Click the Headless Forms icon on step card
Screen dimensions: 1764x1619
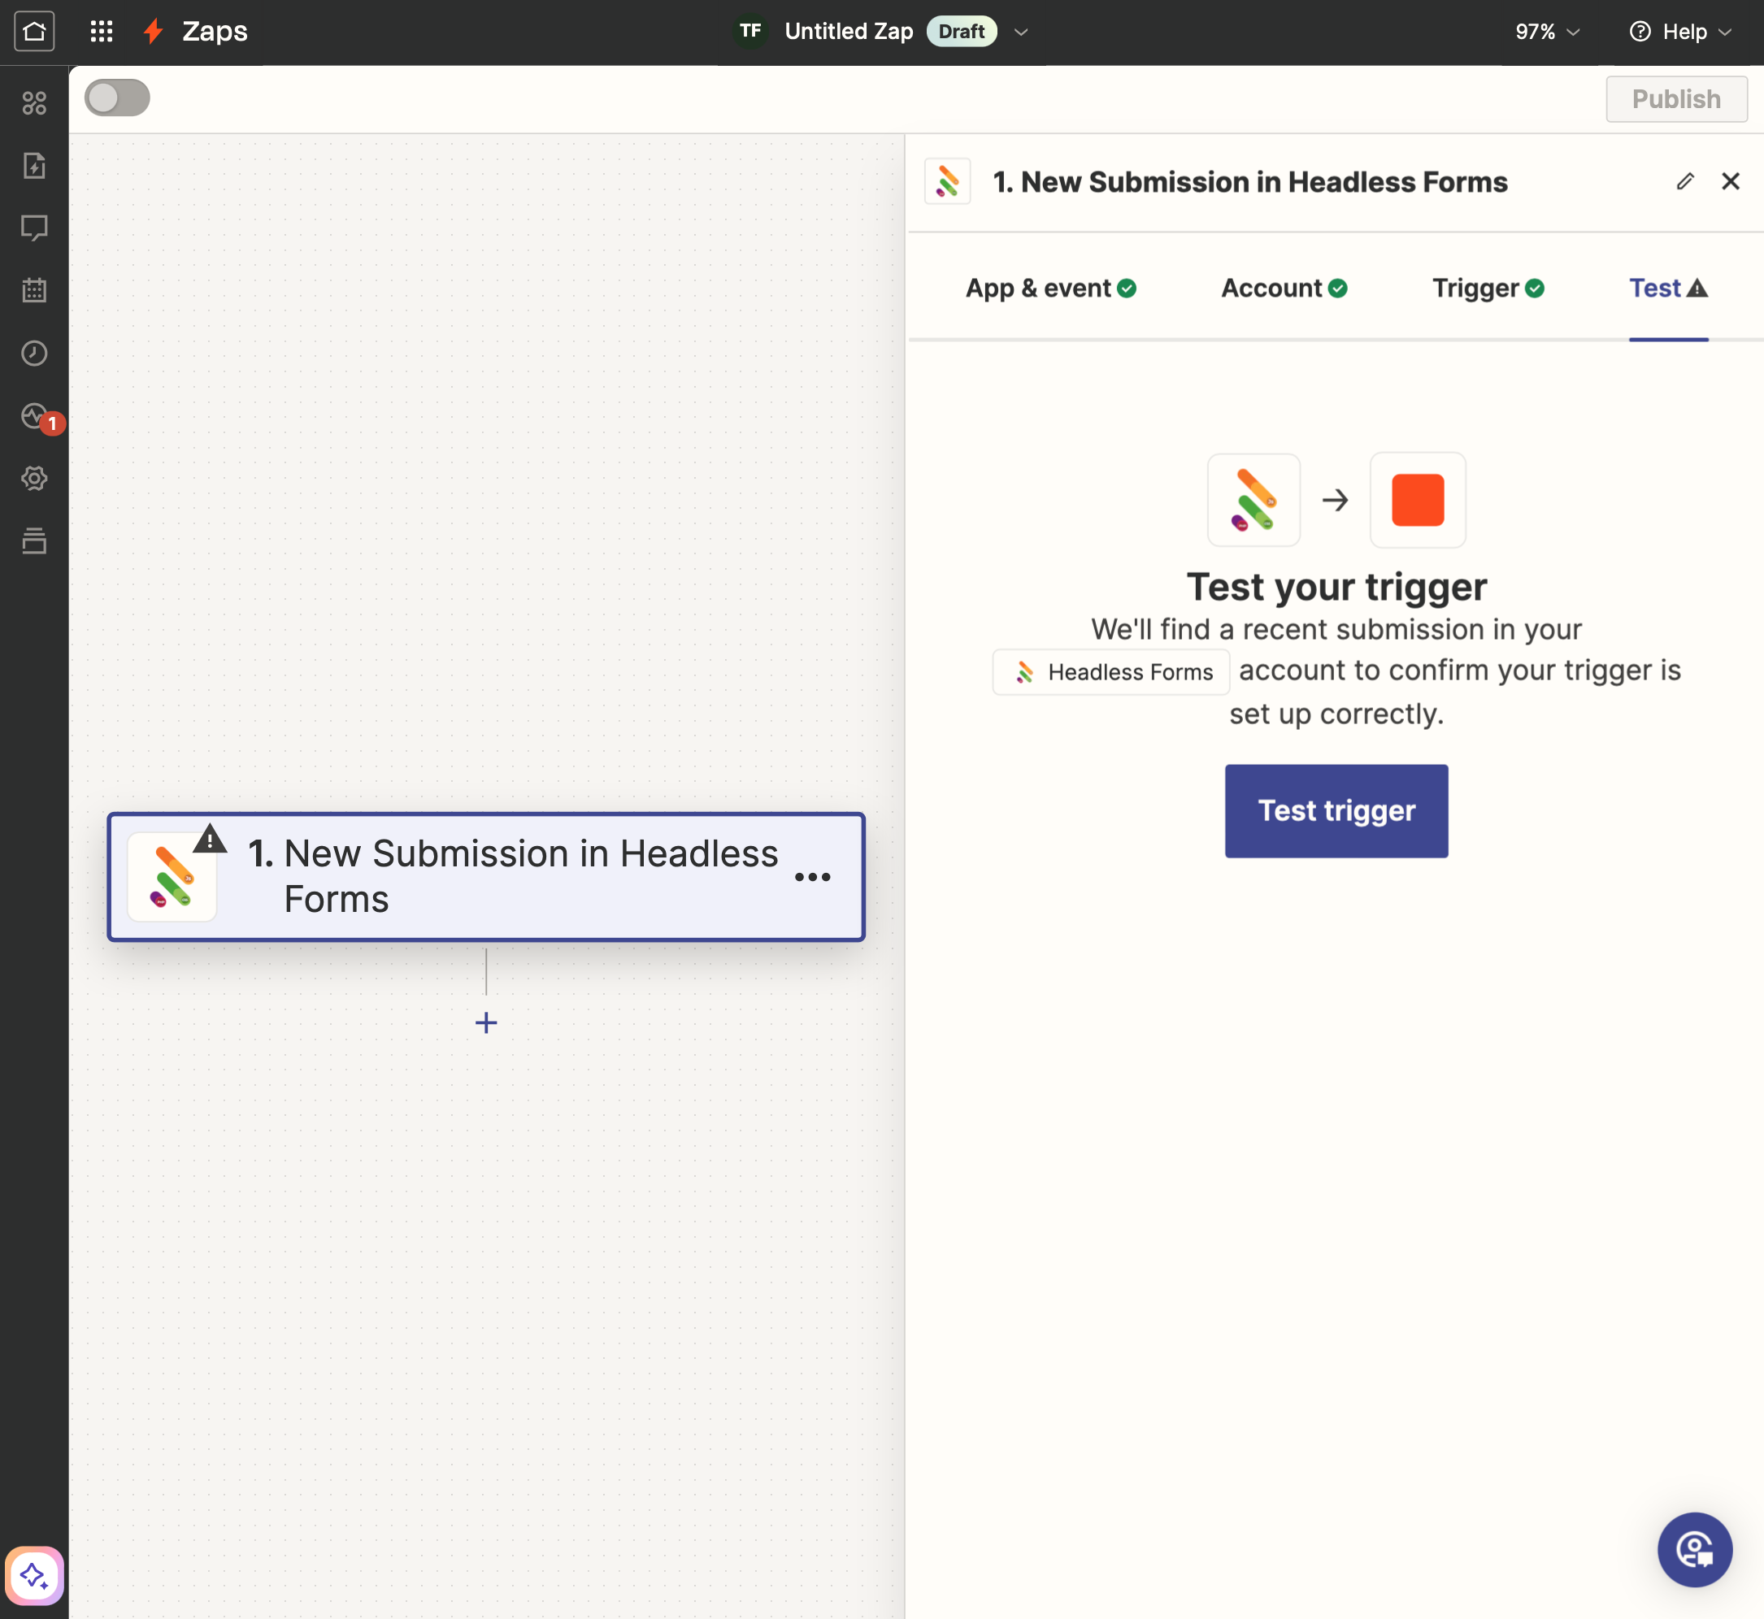point(172,877)
